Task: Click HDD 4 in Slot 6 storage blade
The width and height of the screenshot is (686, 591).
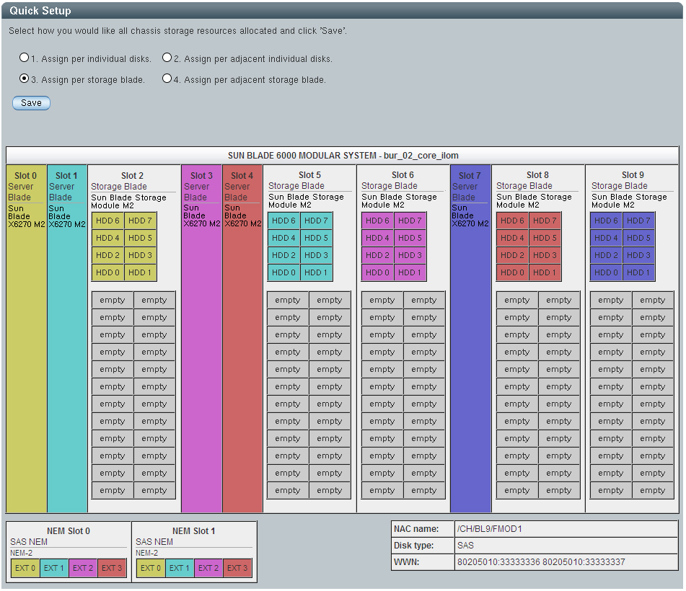Action: click(x=377, y=238)
